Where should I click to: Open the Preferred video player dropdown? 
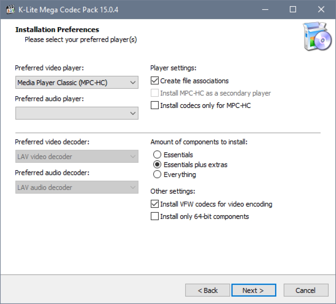click(77, 83)
